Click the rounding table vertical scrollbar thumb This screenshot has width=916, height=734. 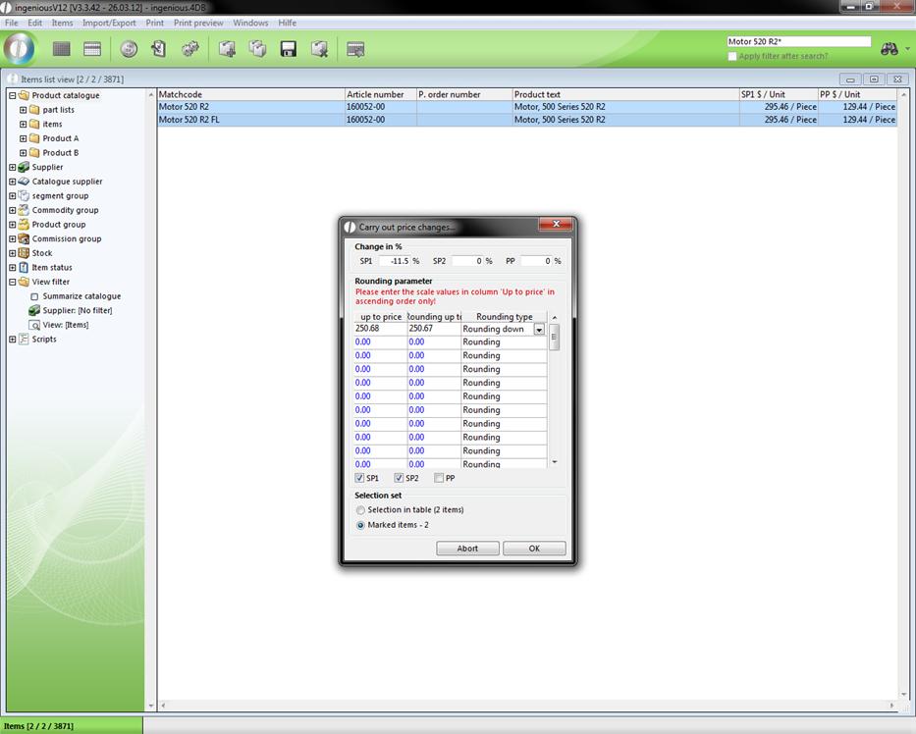coord(554,337)
